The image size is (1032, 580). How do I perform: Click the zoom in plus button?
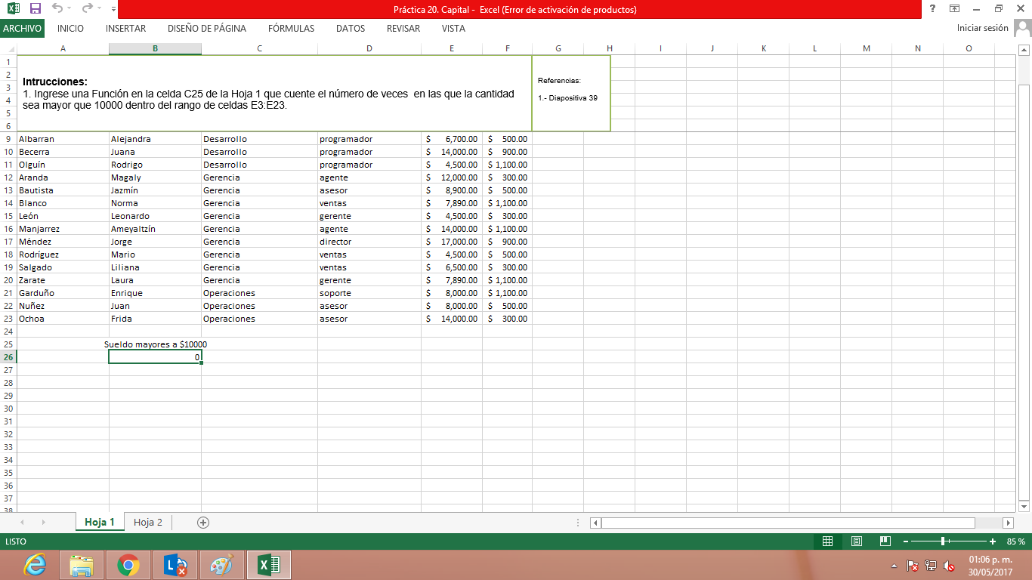[x=993, y=541]
